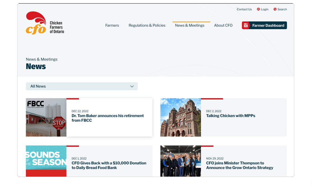Click the Sounds of the Season thumbnail
This screenshot has height=188, width=312.
coord(46,161)
